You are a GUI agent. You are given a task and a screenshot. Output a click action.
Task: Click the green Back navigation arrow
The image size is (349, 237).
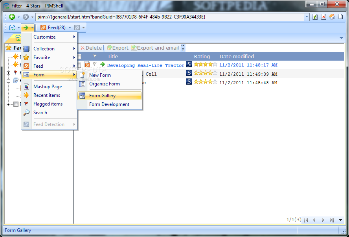(x=12, y=17)
